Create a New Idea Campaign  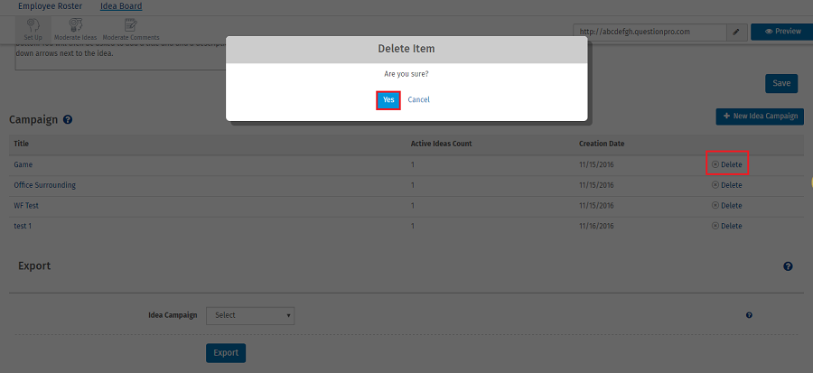(x=760, y=117)
